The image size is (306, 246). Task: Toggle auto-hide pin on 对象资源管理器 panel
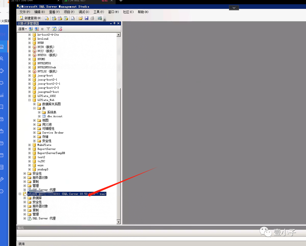114,24
